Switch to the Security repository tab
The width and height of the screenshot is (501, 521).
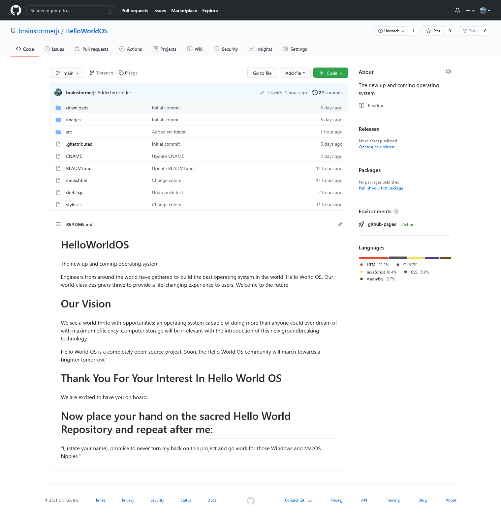[x=226, y=49]
